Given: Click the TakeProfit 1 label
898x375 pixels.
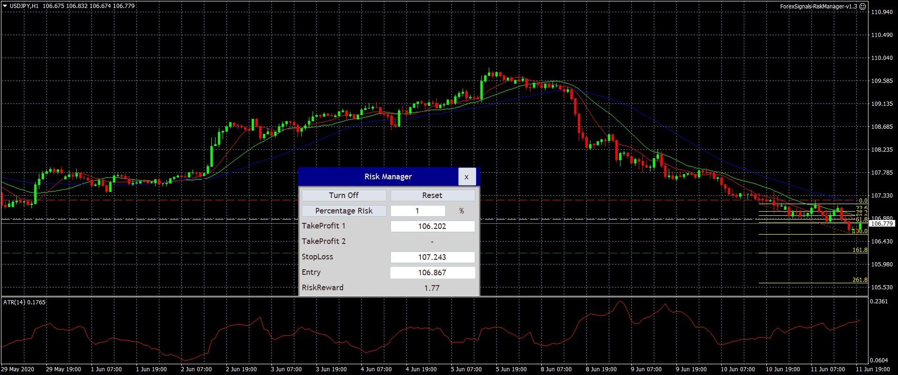Looking at the screenshot, I should coord(324,226).
